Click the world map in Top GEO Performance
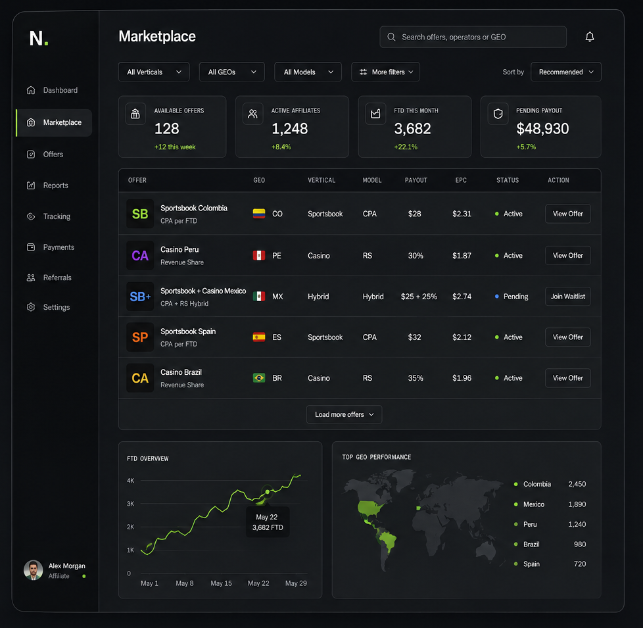 point(425,521)
